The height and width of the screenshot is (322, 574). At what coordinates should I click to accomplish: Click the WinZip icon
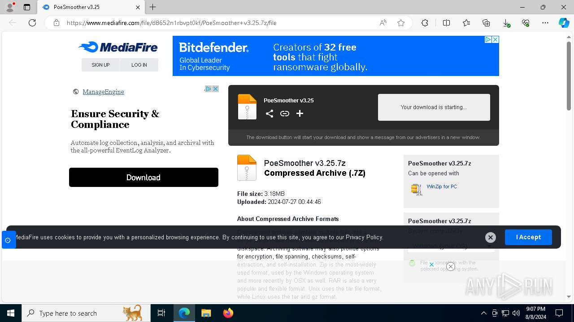click(417, 189)
